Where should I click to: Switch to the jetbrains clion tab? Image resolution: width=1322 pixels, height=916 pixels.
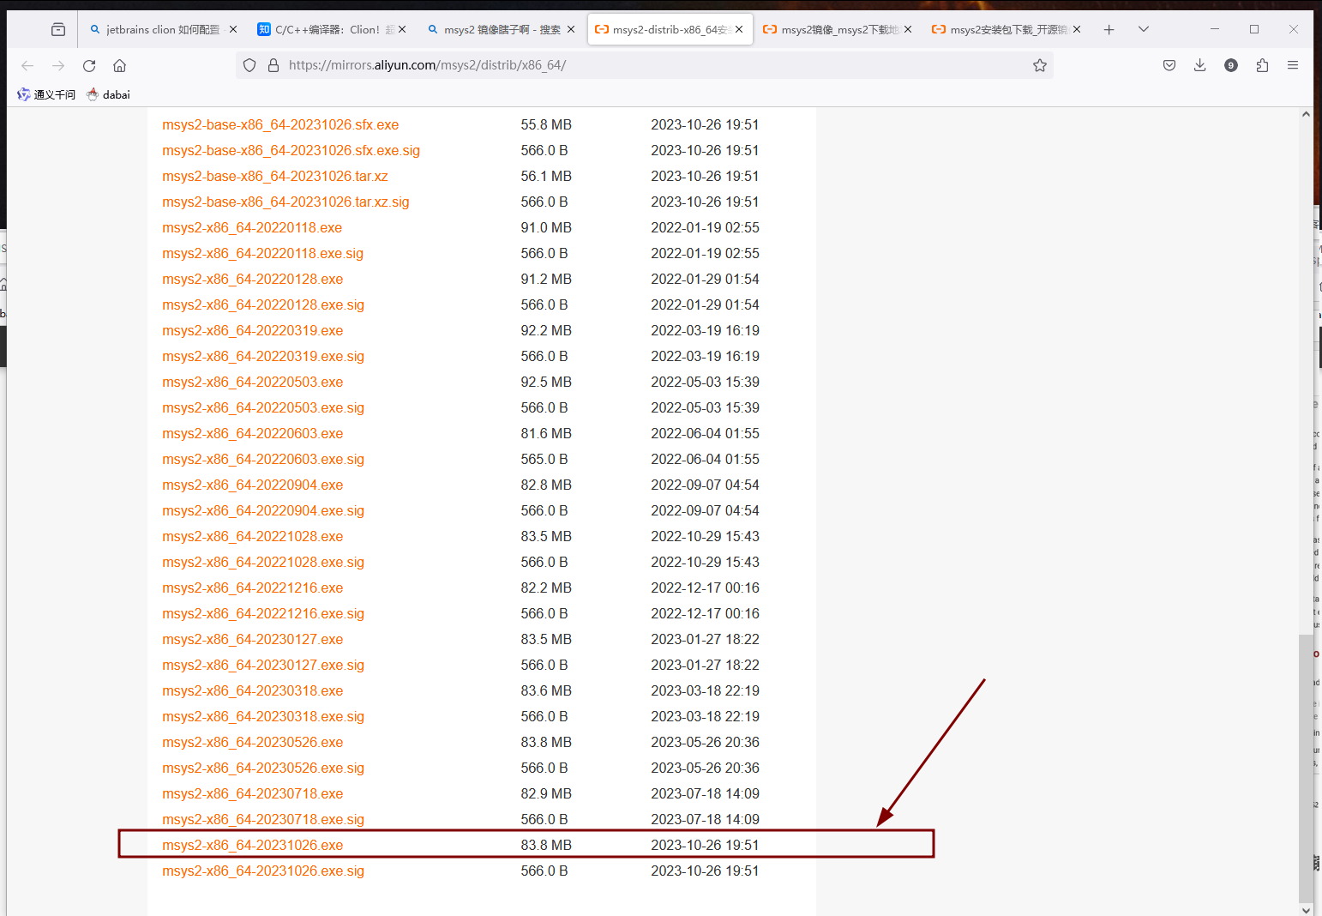pos(159,28)
